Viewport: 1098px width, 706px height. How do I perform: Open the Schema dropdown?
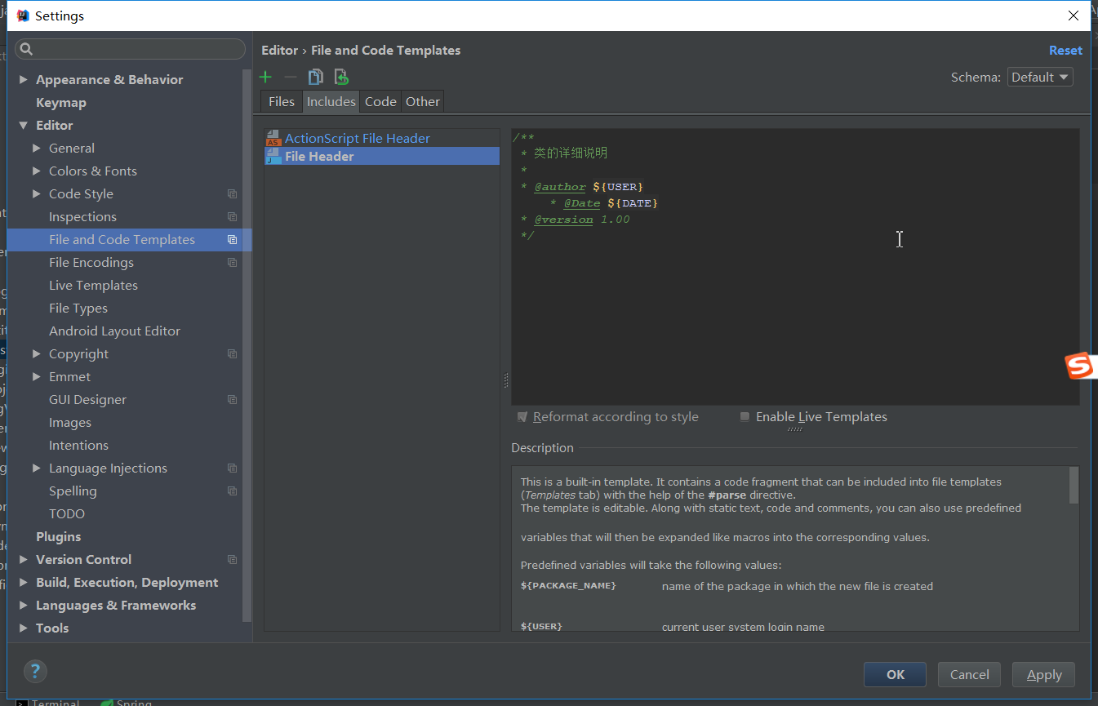point(1040,78)
